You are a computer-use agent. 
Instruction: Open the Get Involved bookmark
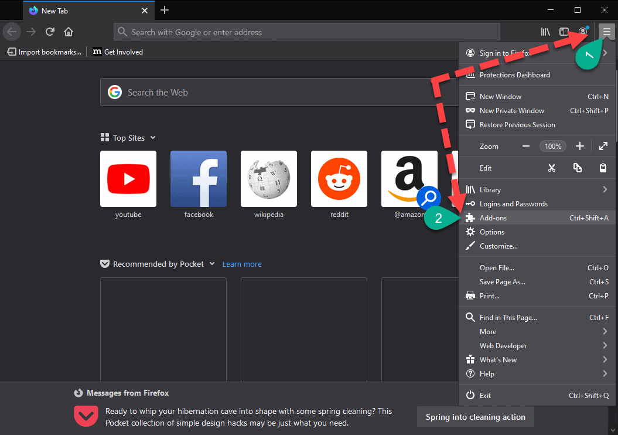[118, 52]
